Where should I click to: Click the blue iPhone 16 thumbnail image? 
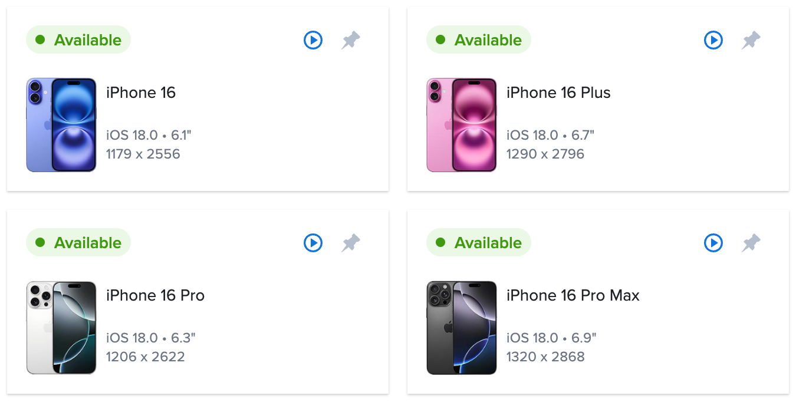(61, 125)
